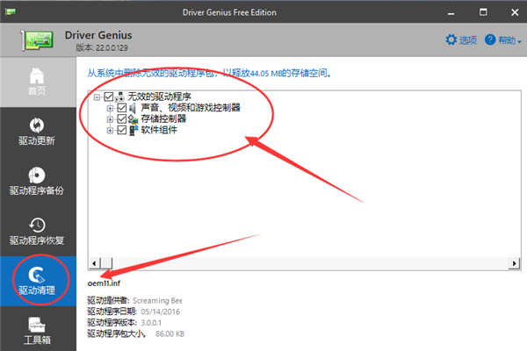Click the oem11.inf file name
This screenshot has height=351, width=527.
point(104,283)
